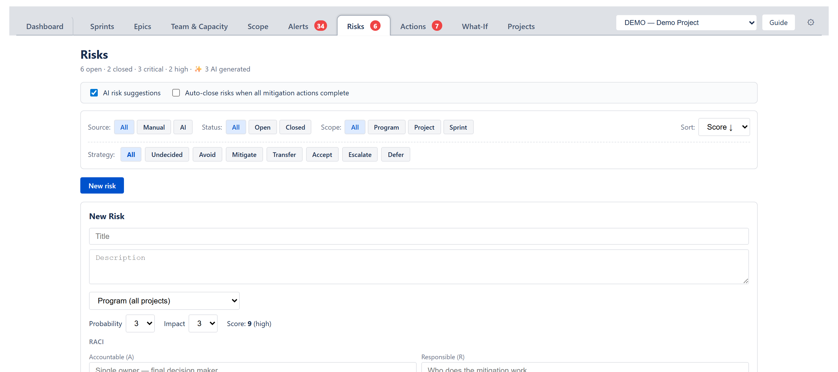Switch to the Sprints tab
The image size is (838, 372).
[102, 26]
